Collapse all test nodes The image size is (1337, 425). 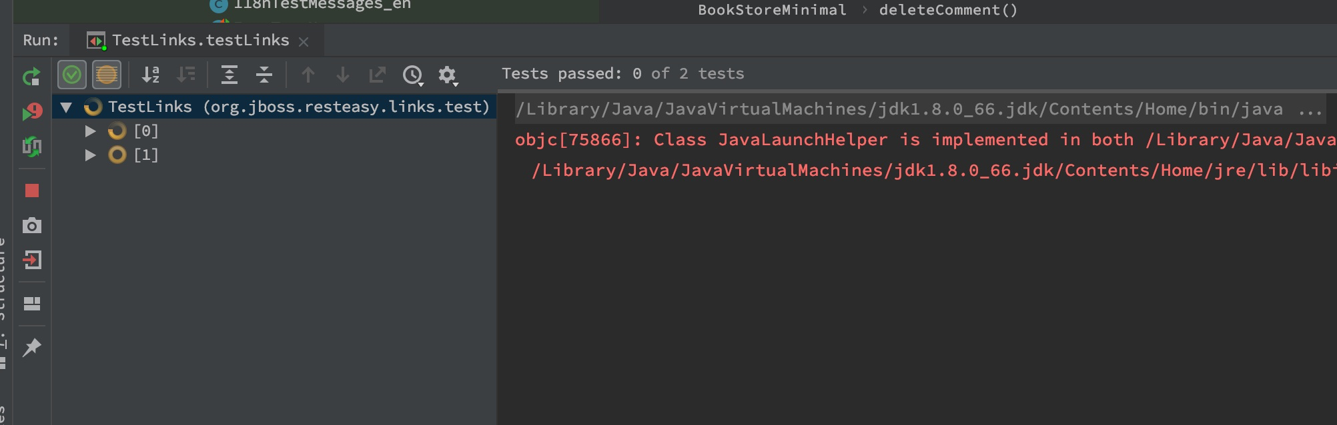click(x=264, y=75)
